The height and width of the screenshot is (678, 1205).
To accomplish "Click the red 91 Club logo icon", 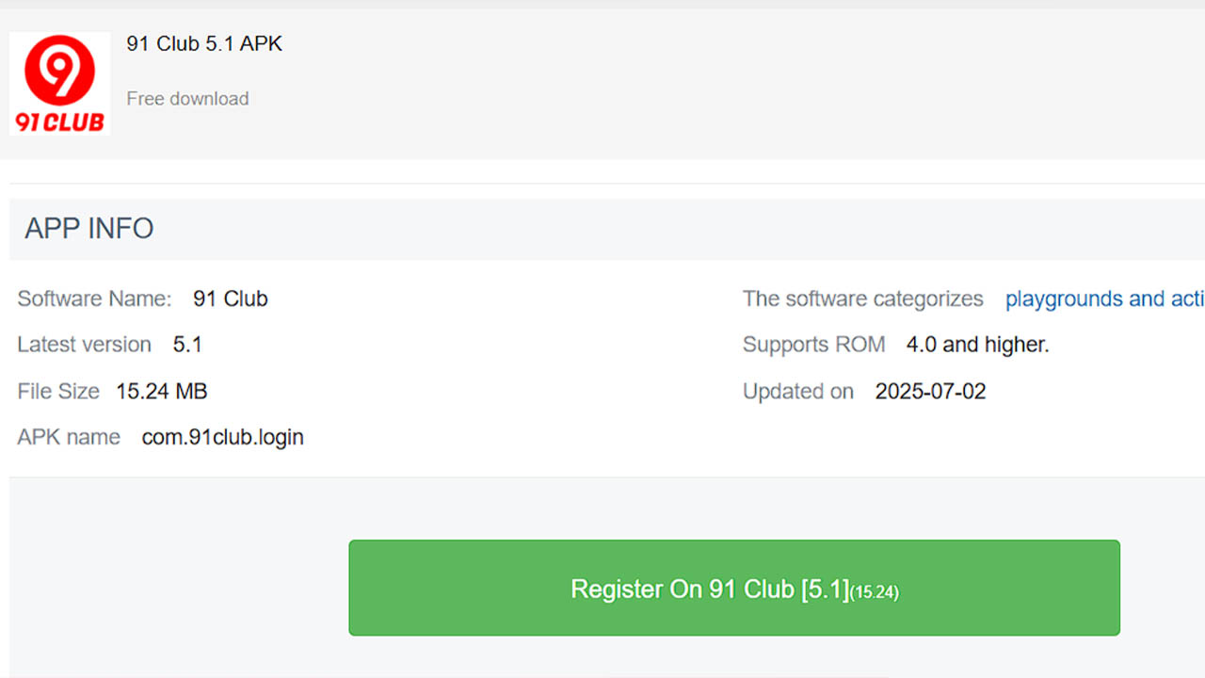I will (x=59, y=83).
